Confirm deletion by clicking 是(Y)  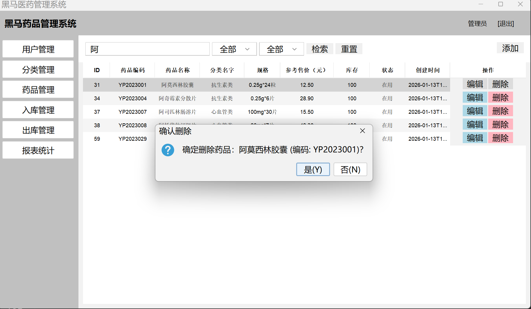pyautogui.click(x=313, y=169)
